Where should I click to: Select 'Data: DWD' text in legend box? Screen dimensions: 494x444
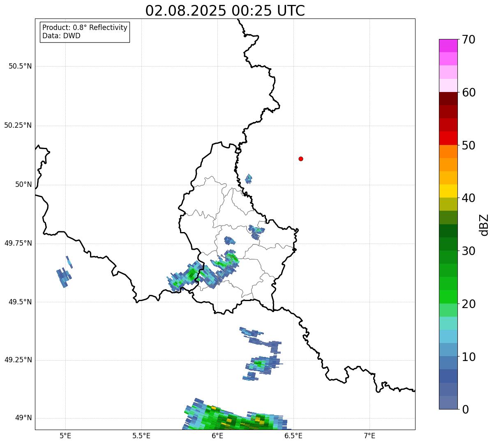61,36
